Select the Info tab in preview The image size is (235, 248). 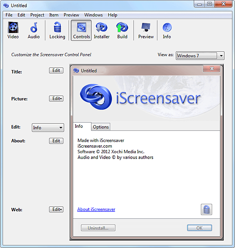pyautogui.click(x=82, y=126)
